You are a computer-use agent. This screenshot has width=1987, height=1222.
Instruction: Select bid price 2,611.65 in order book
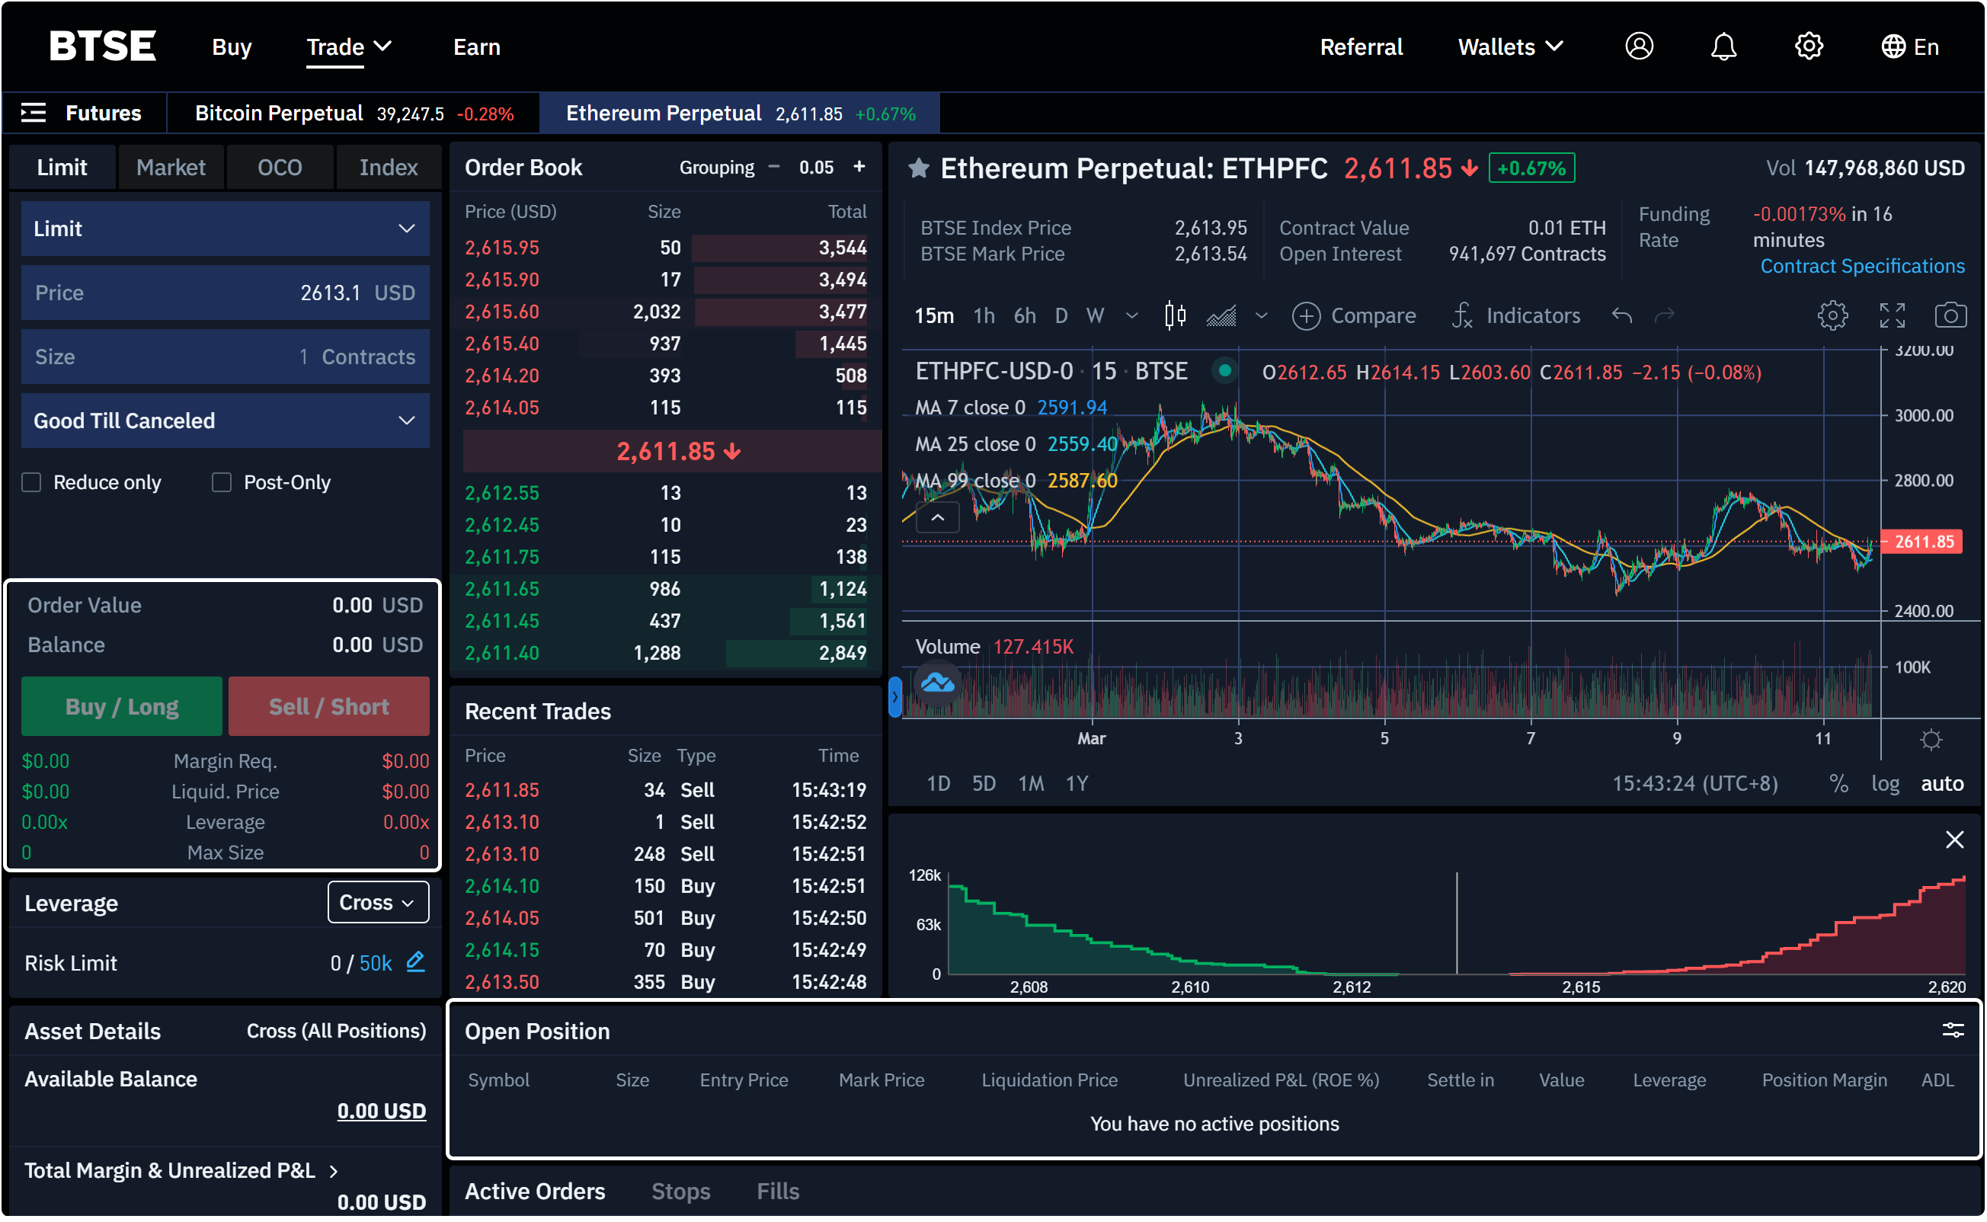502,590
